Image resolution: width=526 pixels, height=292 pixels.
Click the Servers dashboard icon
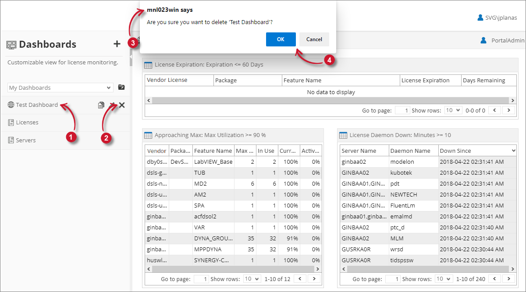tap(11, 141)
